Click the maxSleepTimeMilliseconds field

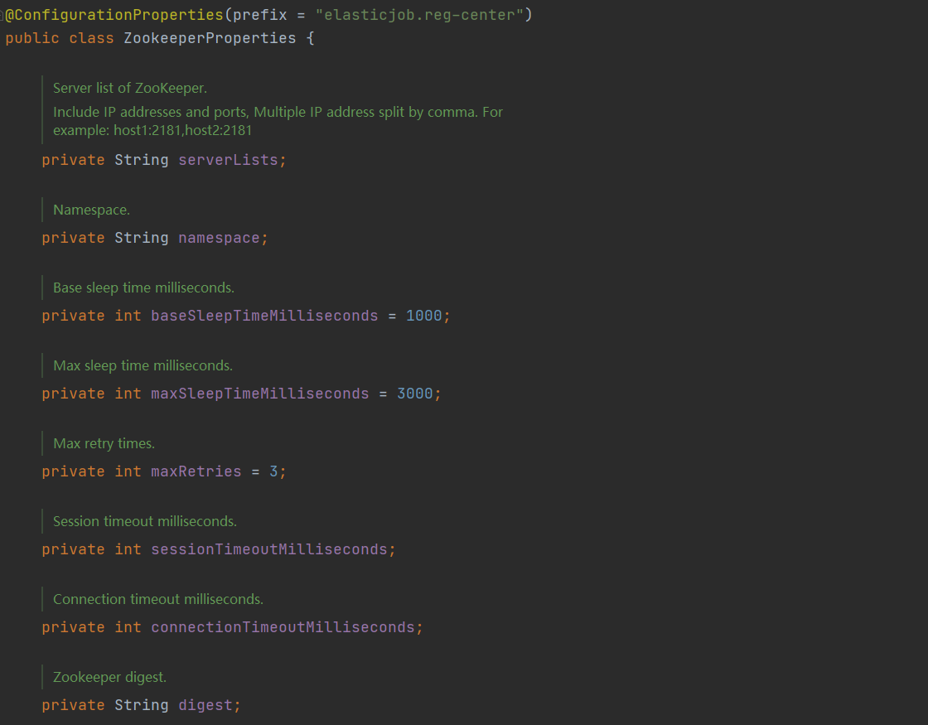[260, 394]
